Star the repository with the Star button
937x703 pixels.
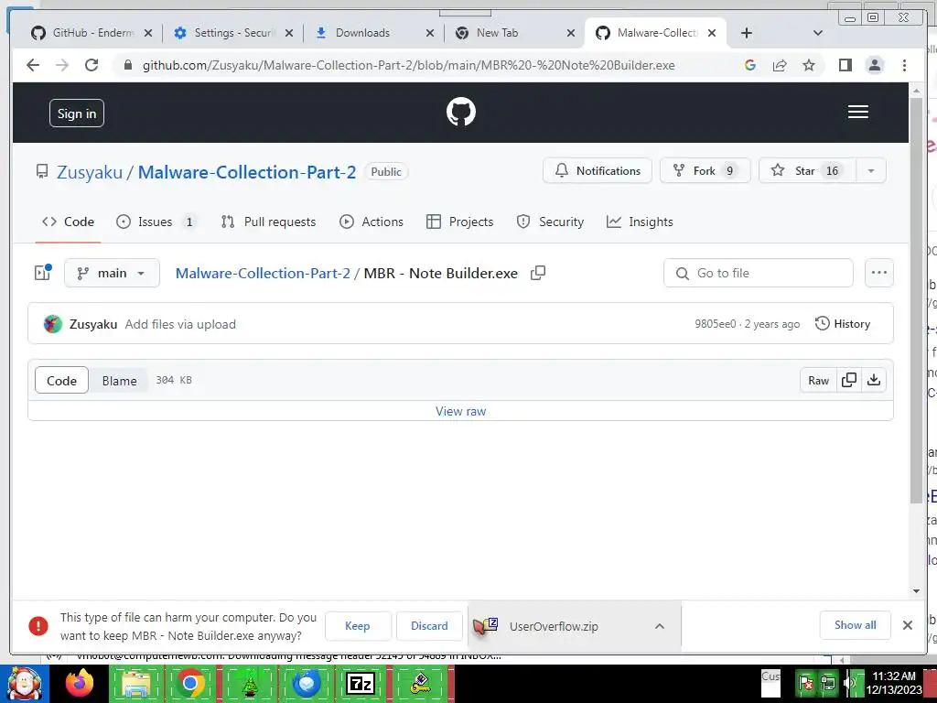pyautogui.click(x=807, y=170)
